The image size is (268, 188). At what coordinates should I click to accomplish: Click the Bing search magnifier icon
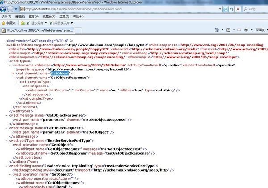246,9
